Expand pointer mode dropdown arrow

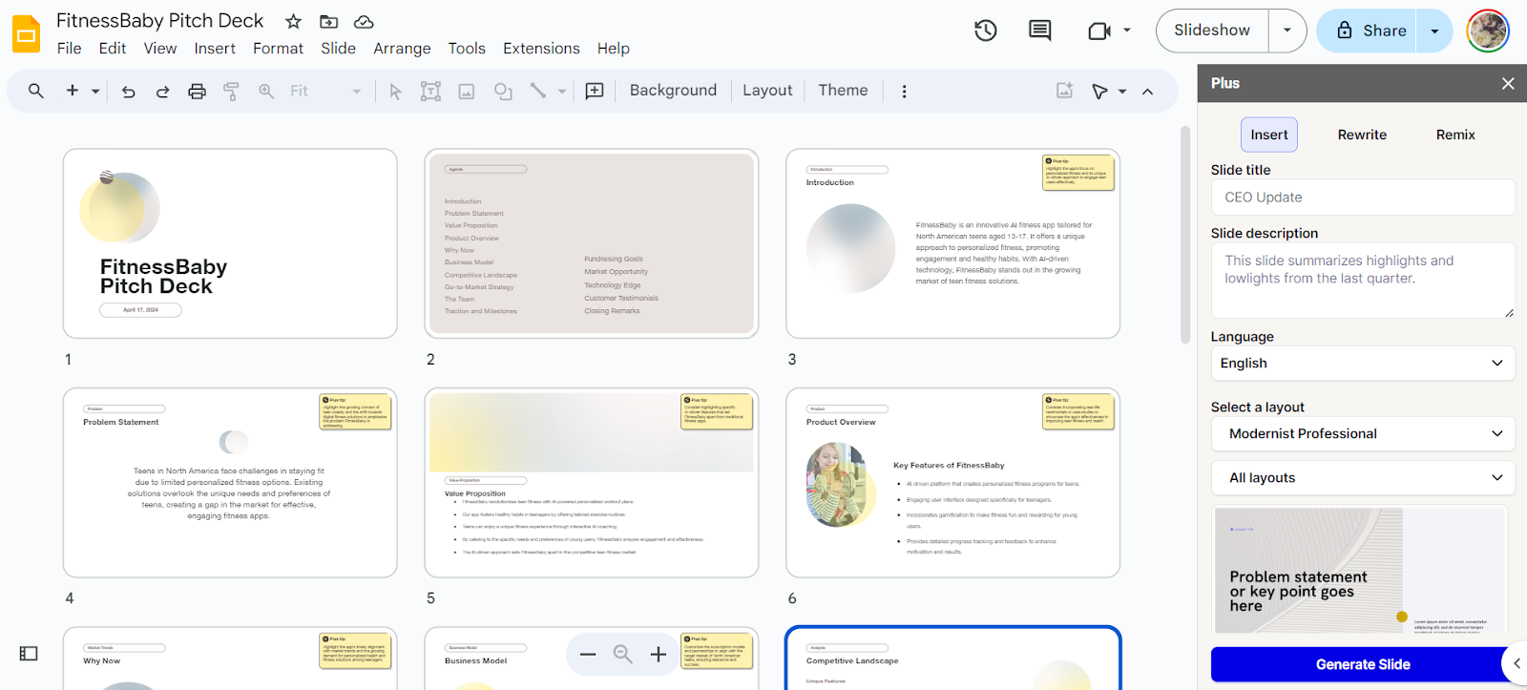[x=1122, y=92]
